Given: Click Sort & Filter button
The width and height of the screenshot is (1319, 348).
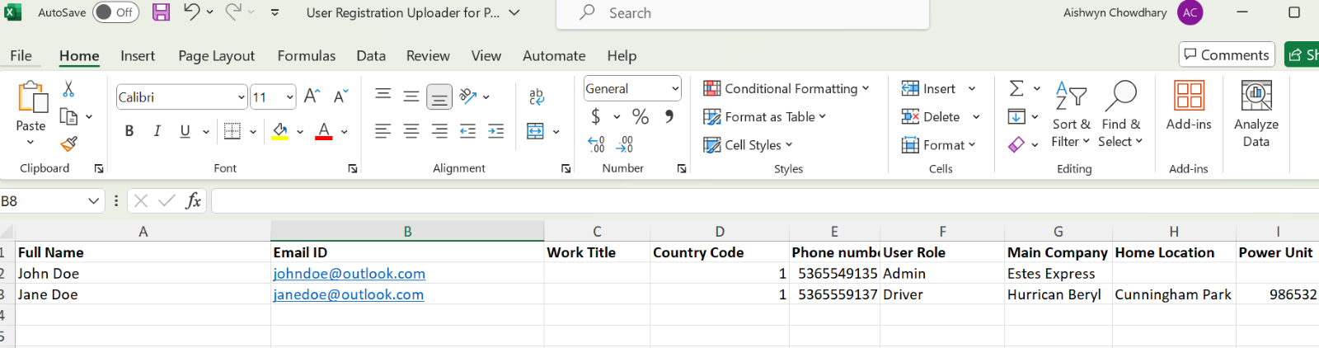Looking at the screenshot, I should click(1071, 114).
